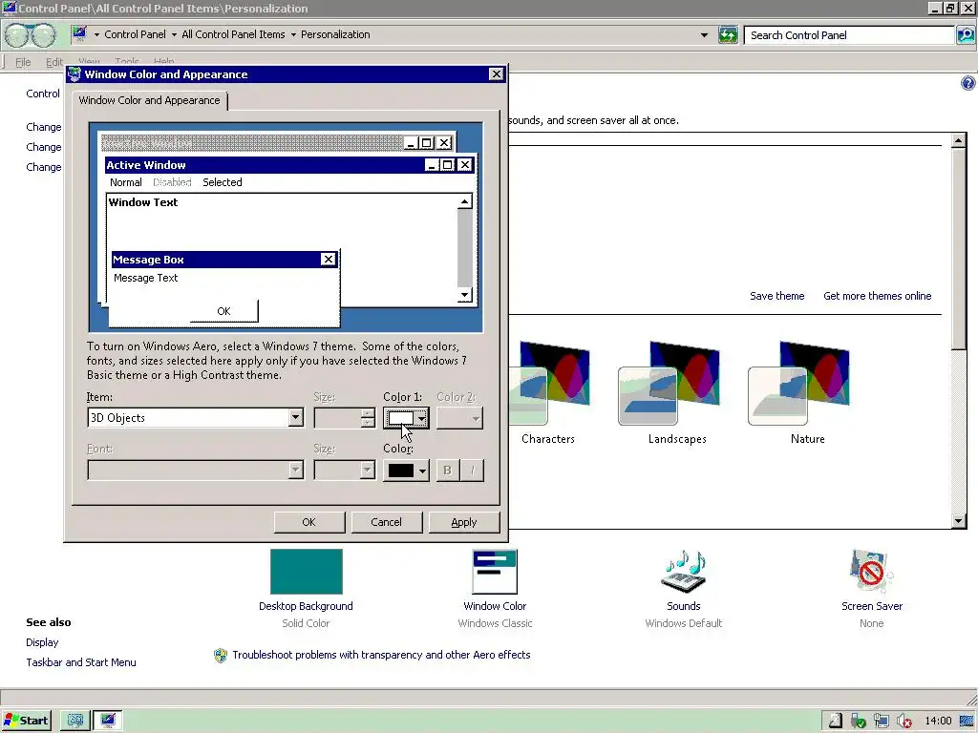Open the Font name dropdown
Viewport: 978px width, 733px height.
coord(195,470)
